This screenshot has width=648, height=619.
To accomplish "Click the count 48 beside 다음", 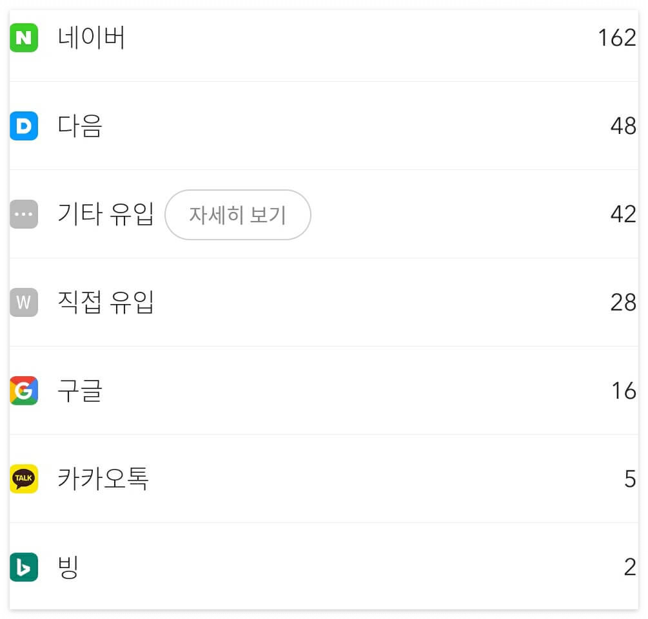I will [x=623, y=126].
